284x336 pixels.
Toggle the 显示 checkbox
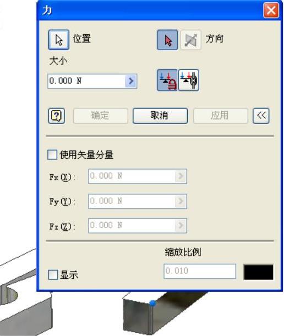[53, 274]
